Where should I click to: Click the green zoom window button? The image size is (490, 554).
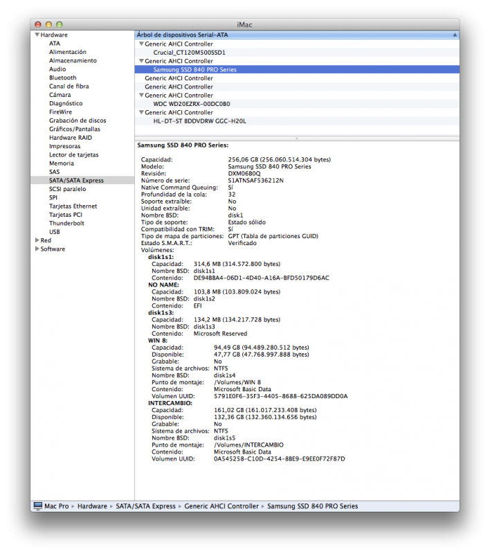click(x=60, y=24)
